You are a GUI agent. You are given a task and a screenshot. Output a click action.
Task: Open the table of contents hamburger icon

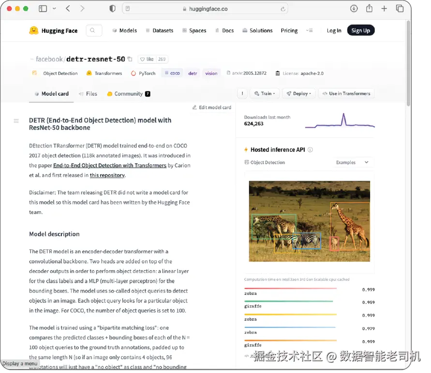pyautogui.click(x=16, y=121)
